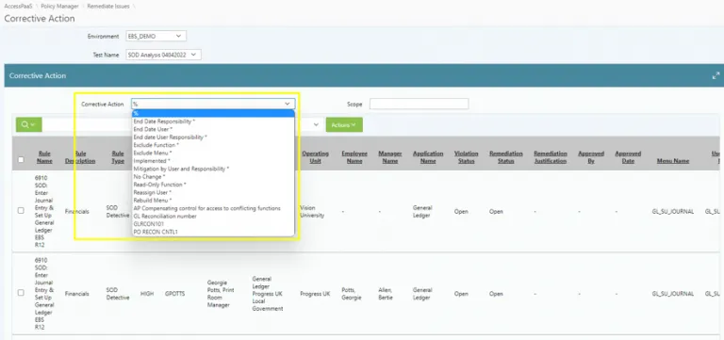Click Progress UK operating unit cell
The height and width of the screenshot is (340, 724).
click(315, 294)
